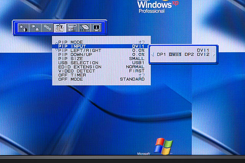Select the Tools menu icon
This screenshot has width=245, height=163.
(x=59, y=28)
